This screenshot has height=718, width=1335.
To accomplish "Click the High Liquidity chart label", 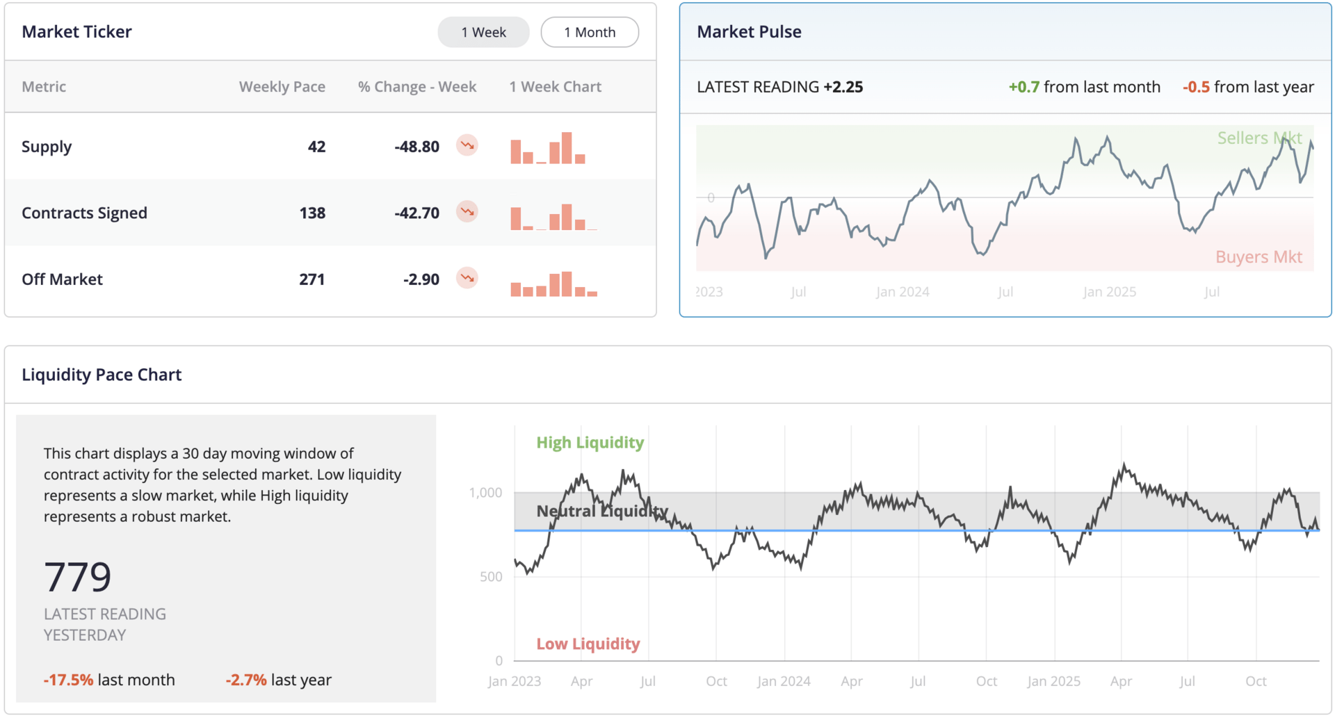I will 590,443.
